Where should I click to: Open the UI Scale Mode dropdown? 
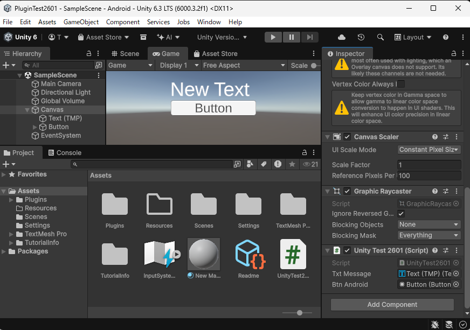click(429, 150)
